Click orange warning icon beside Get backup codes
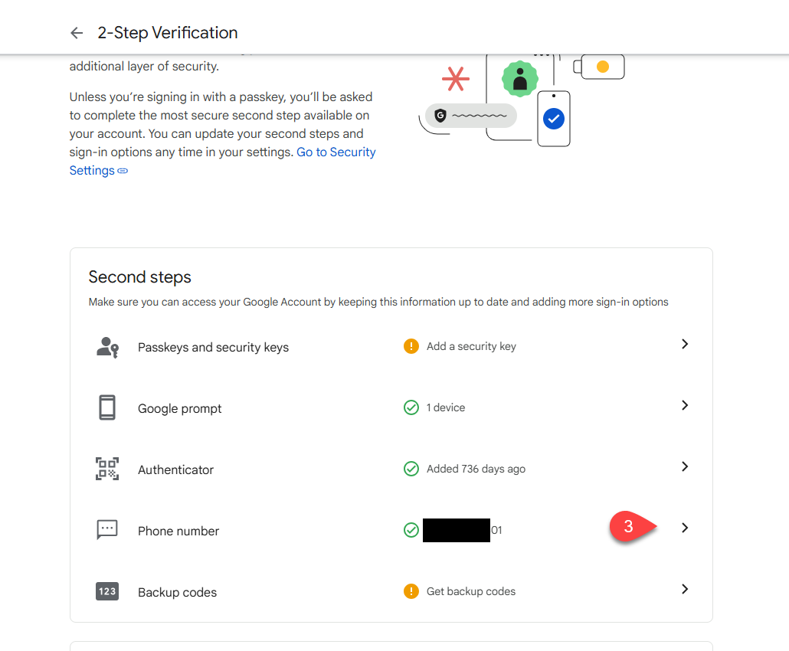Screen dimensions: 789x651 [x=411, y=591]
